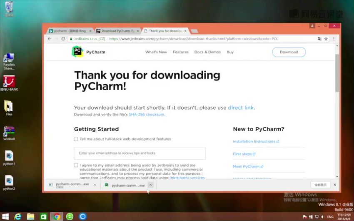Viewport: 354px width, 221px height.
Task: Tick full-stack web development features checkbox
Action: (x=76, y=139)
